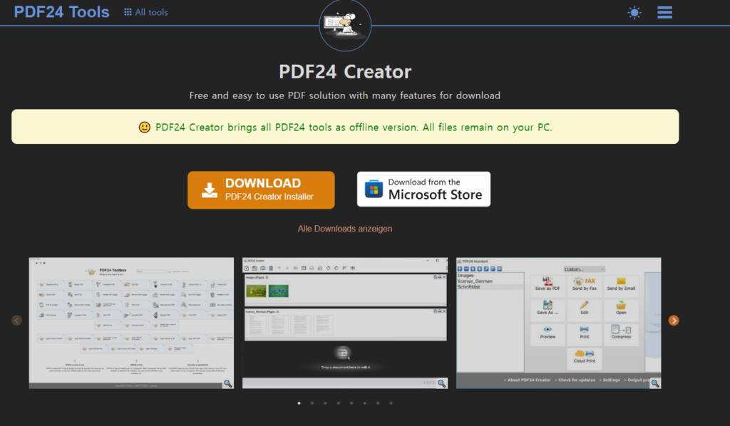The width and height of the screenshot is (730, 426).
Task: Open PDF24 Assistant screenshot thumbnail
Action: pyautogui.click(x=559, y=323)
